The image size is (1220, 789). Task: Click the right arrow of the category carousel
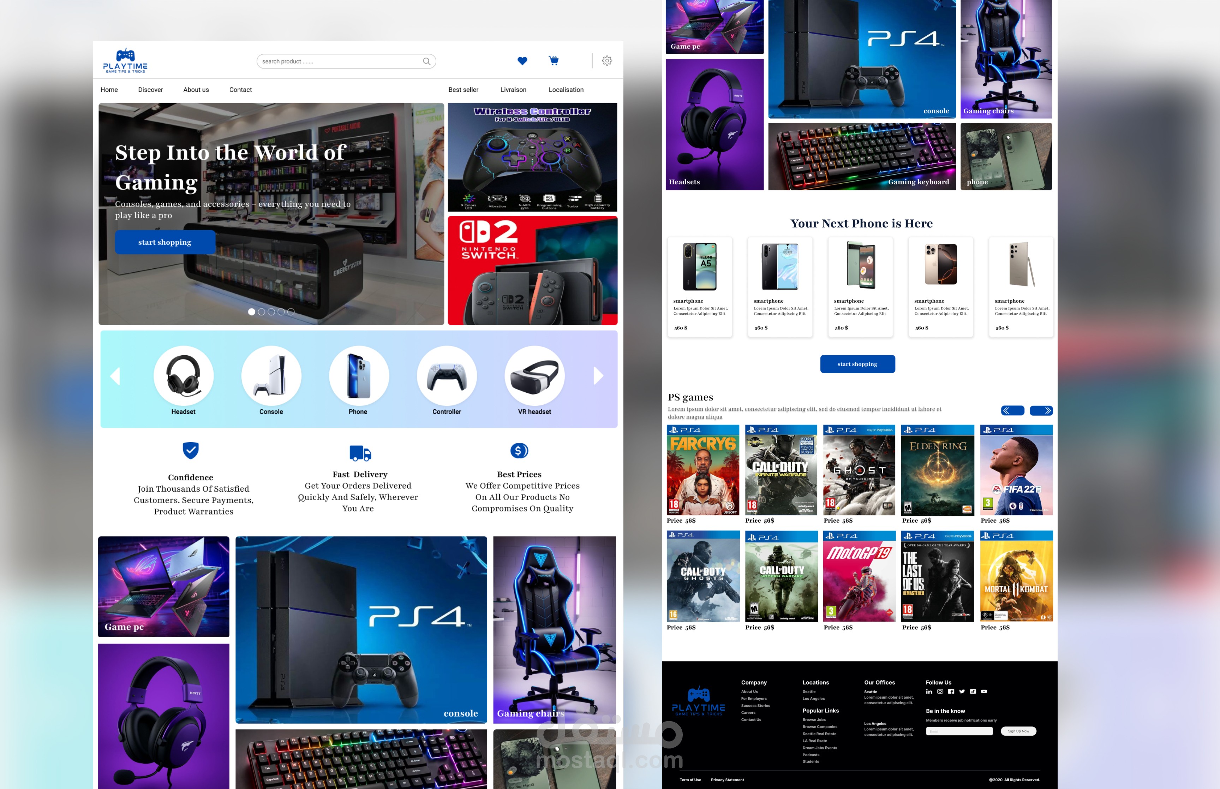[598, 376]
